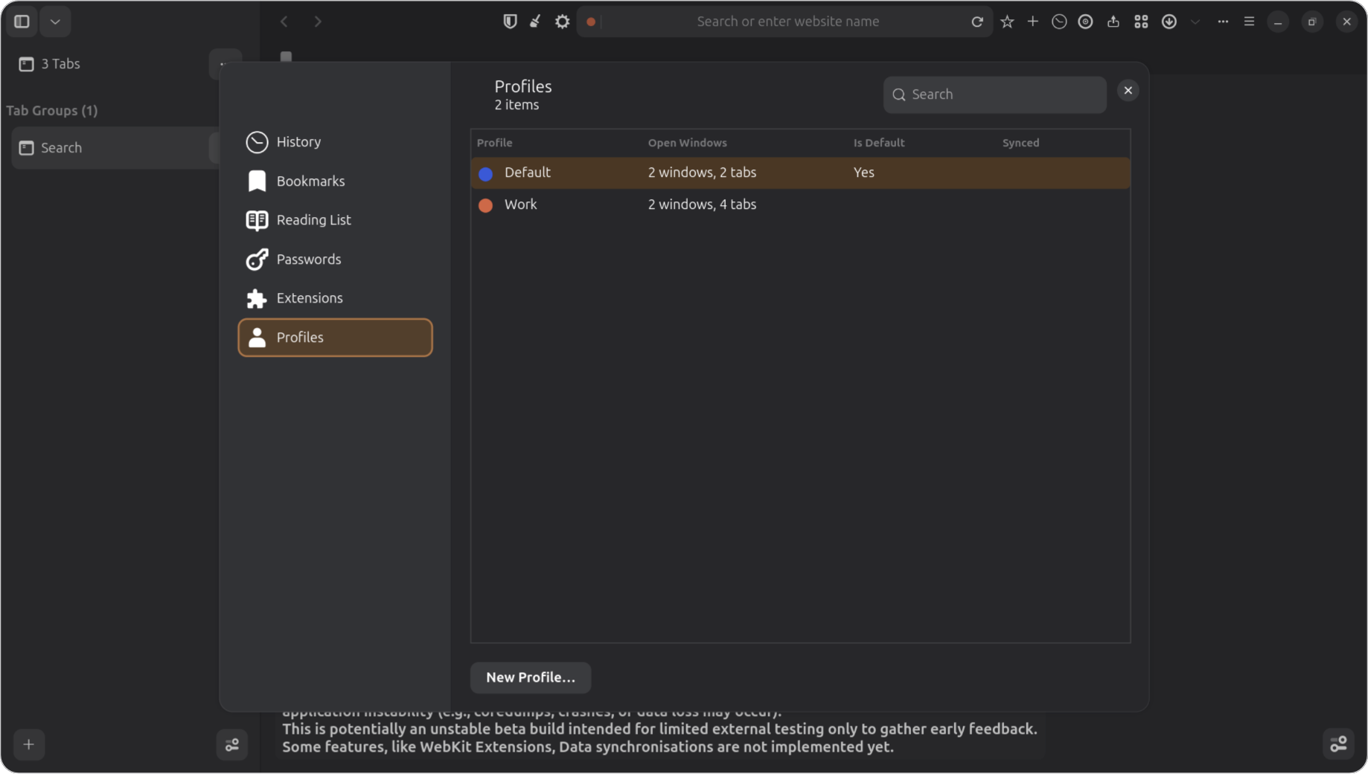Click the blue Default profile color dot
The height and width of the screenshot is (774, 1368).
[x=485, y=173]
